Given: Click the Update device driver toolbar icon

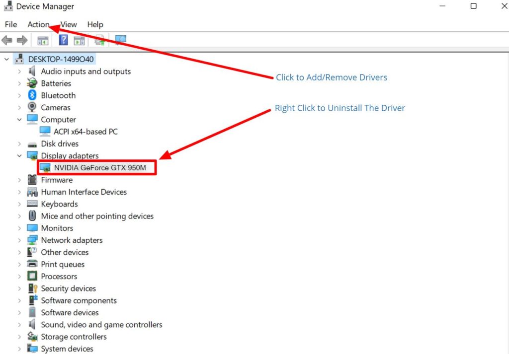Looking at the screenshot, I should 99,40.
